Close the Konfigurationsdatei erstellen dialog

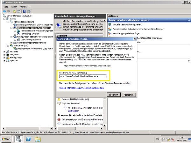click(x=135, y=39)
